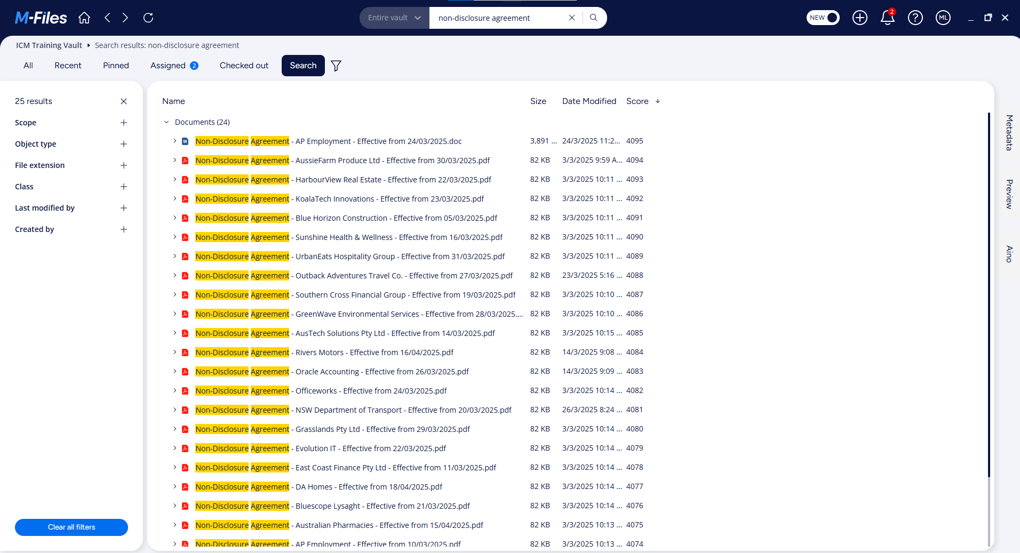
Task: Open notifications bell
Action: pyautogui.click(x=888, y=18)
